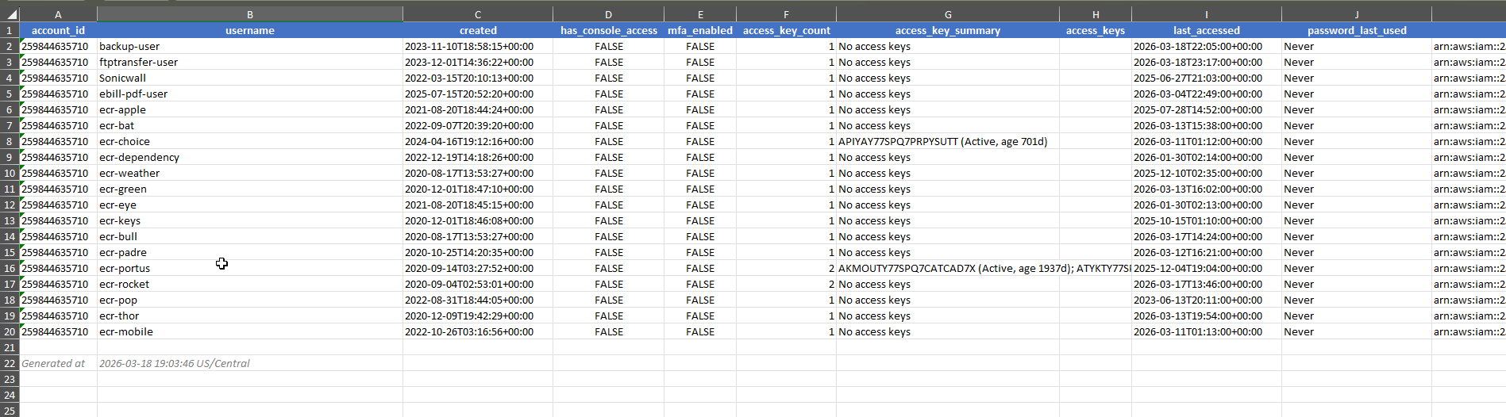The width and height of the screenshot is (1506, 417).
Task: Click the account_id header cell
Action: 58,30
